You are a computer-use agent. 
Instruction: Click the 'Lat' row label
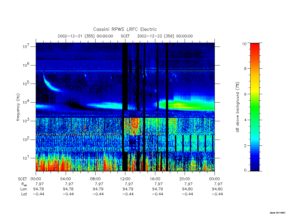(x=24, y=194)
